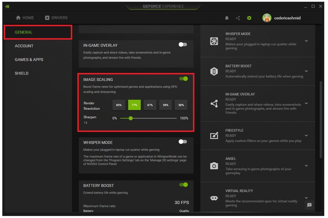Viewport: 328px width, 218px height.
Task: Click the 100% Sharpen label
Action: 184,118
